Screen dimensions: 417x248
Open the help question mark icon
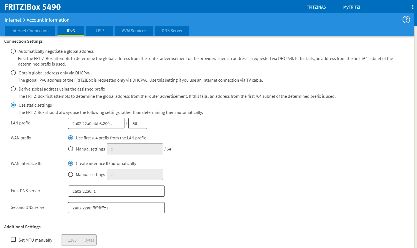point(406,20)
